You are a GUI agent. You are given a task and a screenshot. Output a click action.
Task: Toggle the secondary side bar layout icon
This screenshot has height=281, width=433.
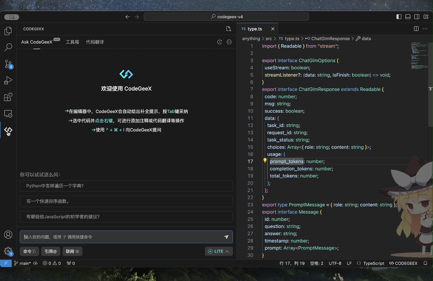pos(417,17)
